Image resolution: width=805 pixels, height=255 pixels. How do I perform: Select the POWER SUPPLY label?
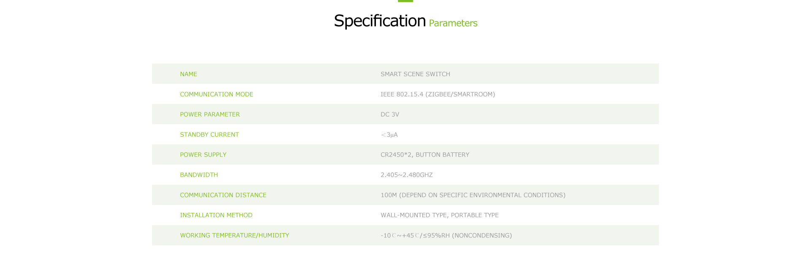[203, 155]
